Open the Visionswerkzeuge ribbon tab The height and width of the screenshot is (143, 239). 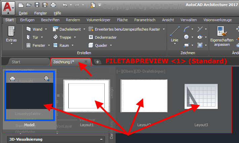217,20
